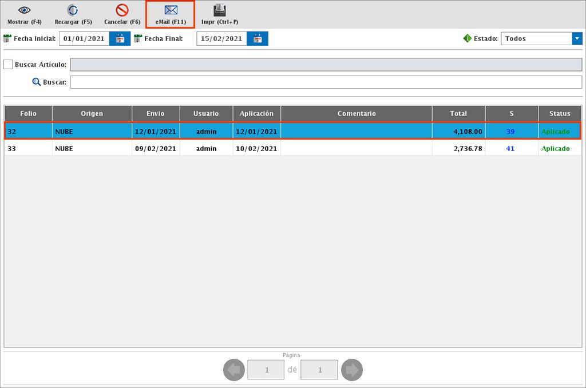Sort by the Total column header

coord(458,113)
